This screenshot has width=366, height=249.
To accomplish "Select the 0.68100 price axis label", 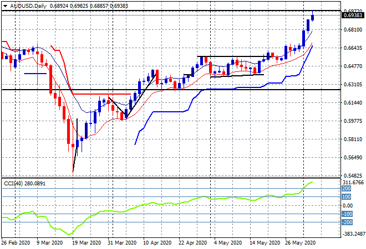I will (353, 30).
